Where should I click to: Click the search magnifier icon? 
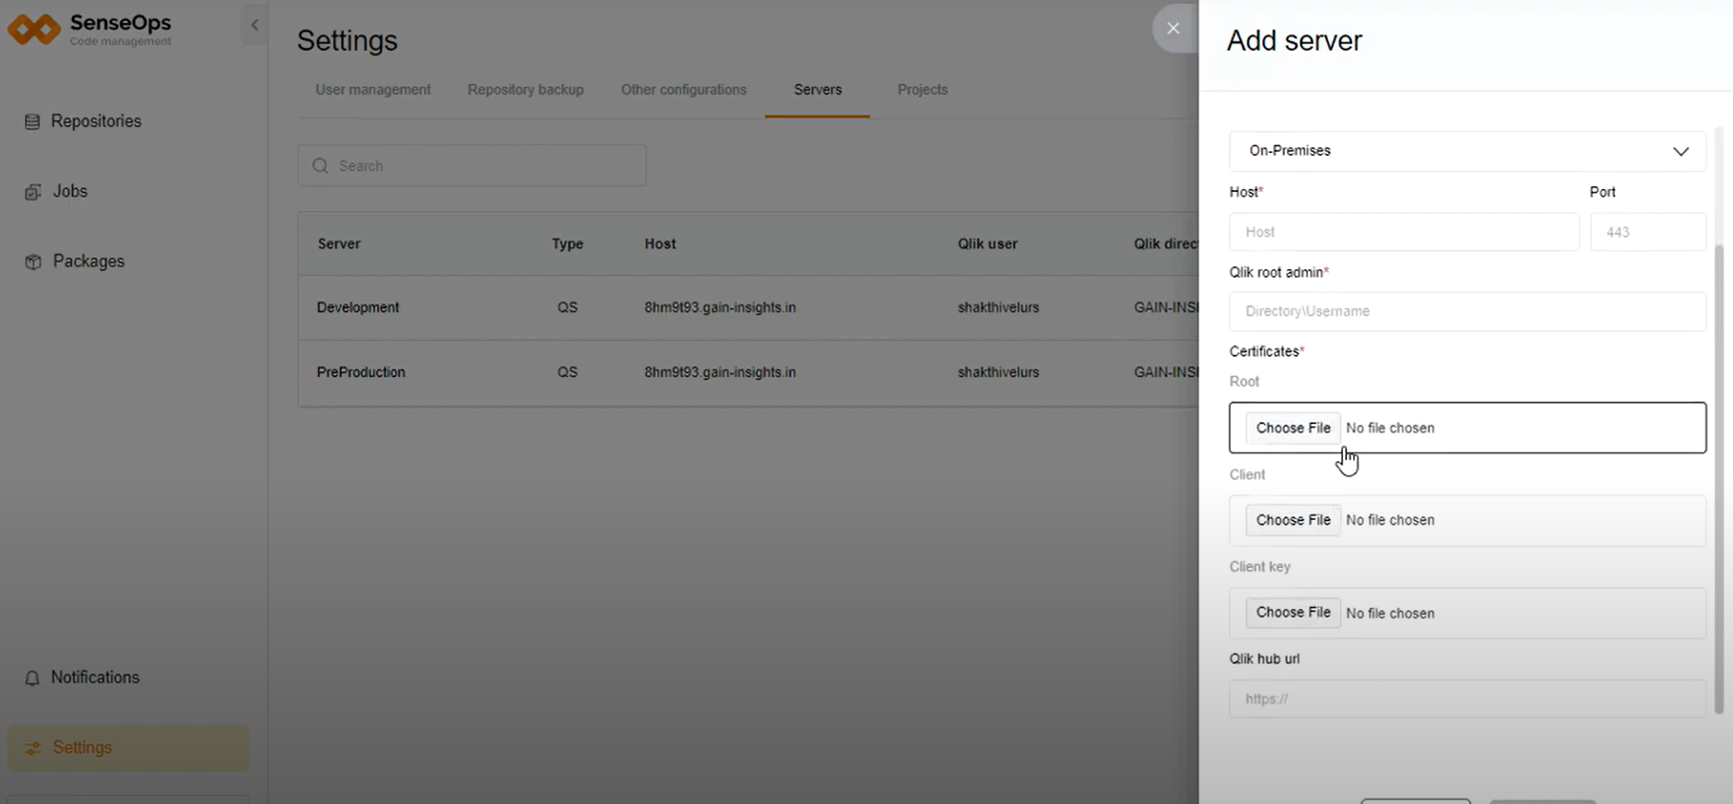[320, 166]
